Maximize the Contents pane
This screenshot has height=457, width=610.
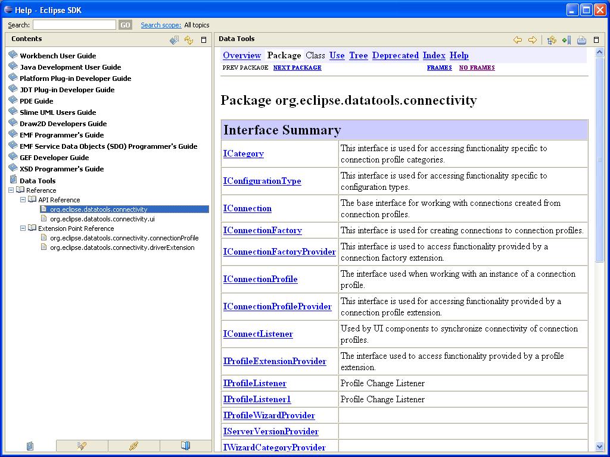pos(204,40)
